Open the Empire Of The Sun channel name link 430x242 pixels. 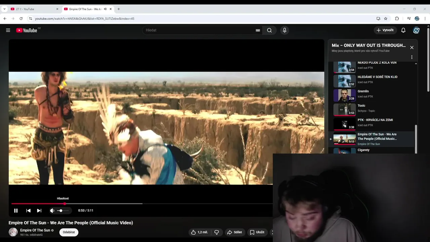tap(35, 230)
